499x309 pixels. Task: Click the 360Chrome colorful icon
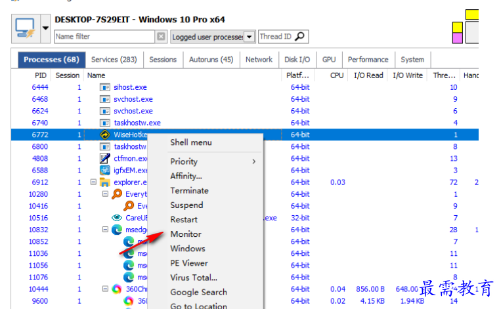[x=117, y=289]
